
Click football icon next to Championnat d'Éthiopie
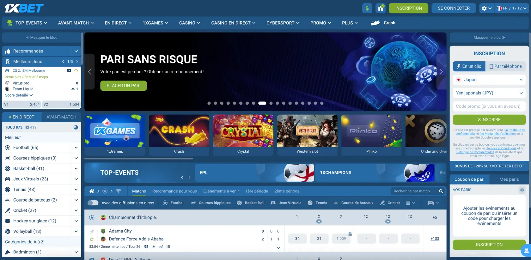[92, 217]
